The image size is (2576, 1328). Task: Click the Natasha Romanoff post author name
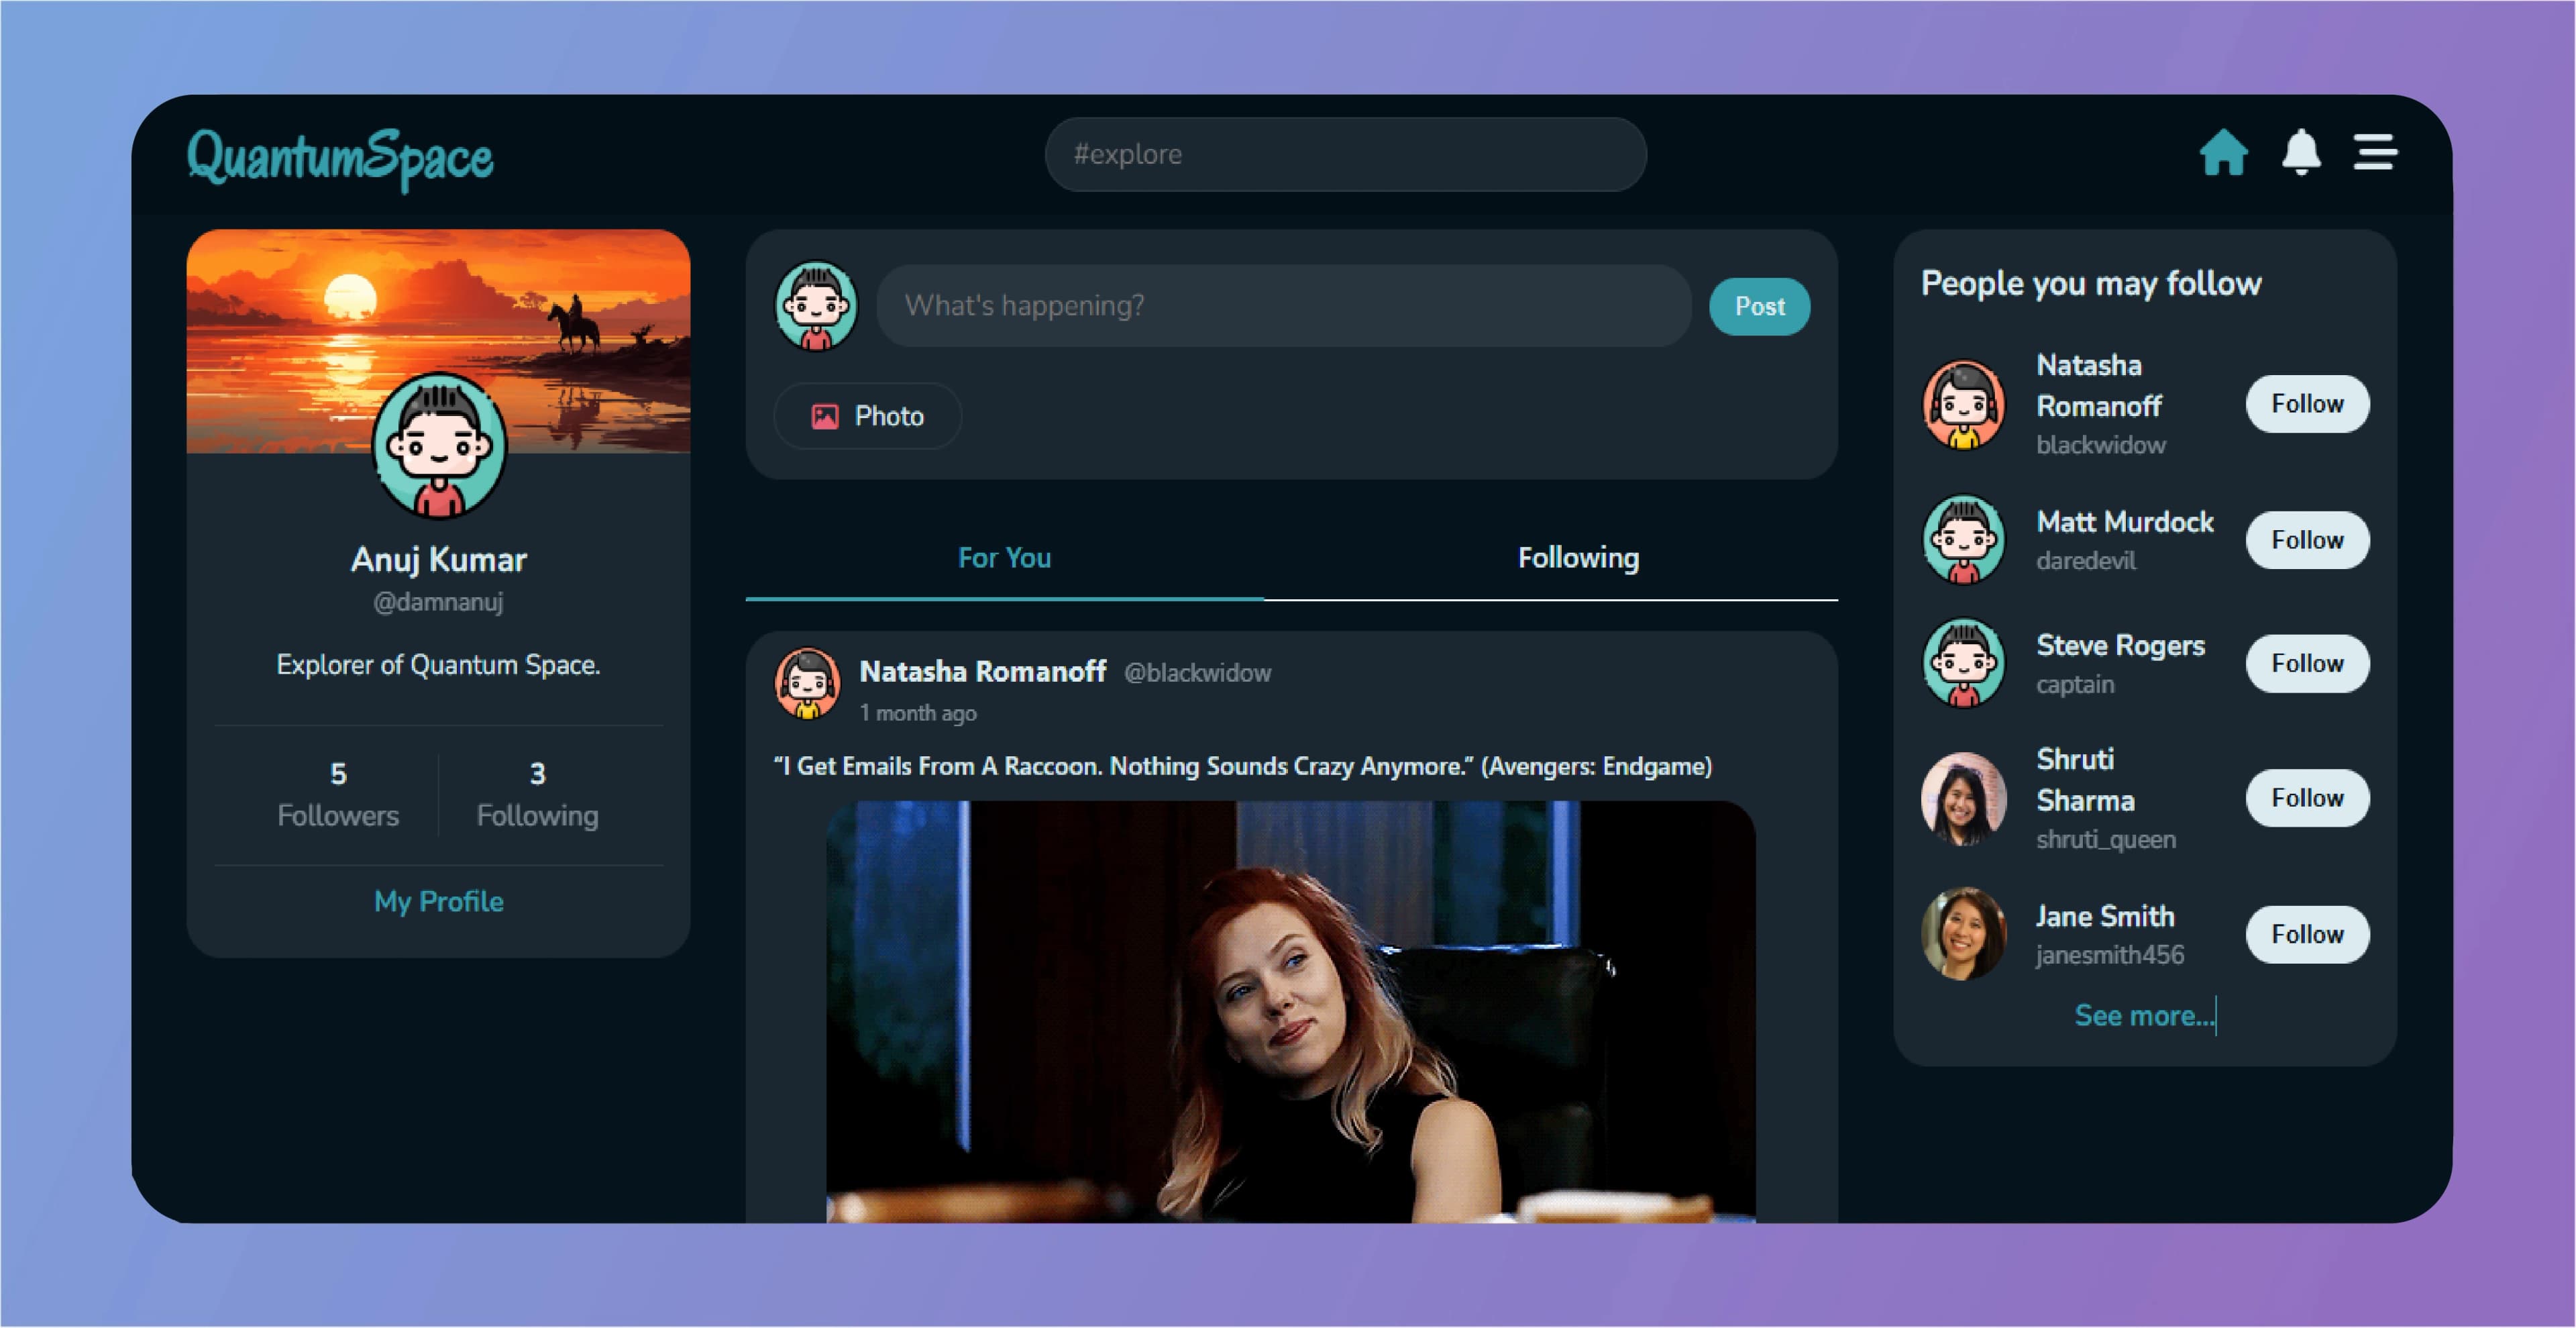pos(983,672)
